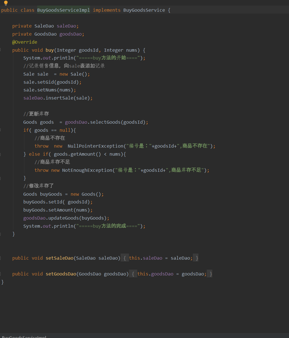Click the else keyword

(x=34, y=154)
